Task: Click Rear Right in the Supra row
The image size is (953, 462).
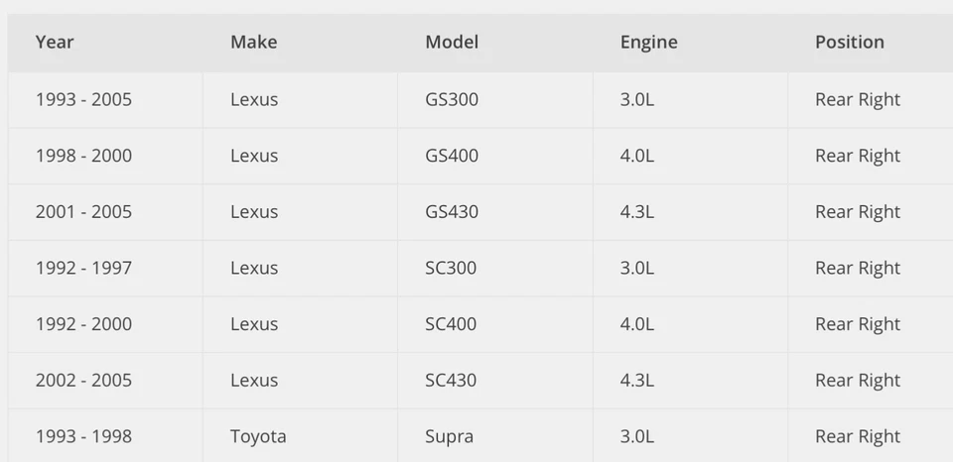Action: point(858,436)
